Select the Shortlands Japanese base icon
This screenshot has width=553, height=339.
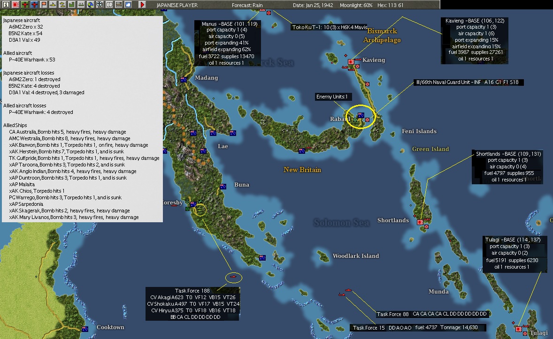[420, 222]
